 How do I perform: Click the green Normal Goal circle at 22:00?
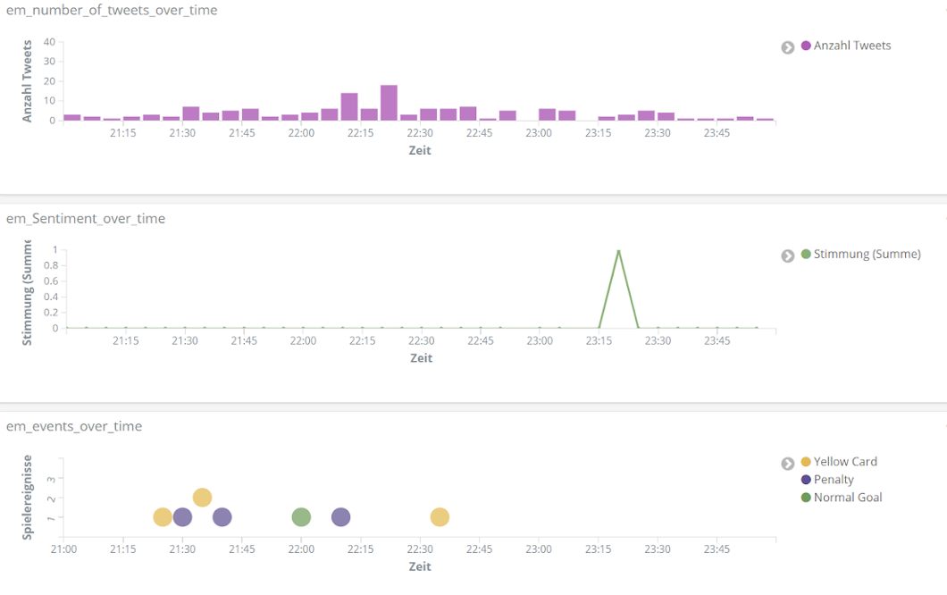[x=301, y=517]
